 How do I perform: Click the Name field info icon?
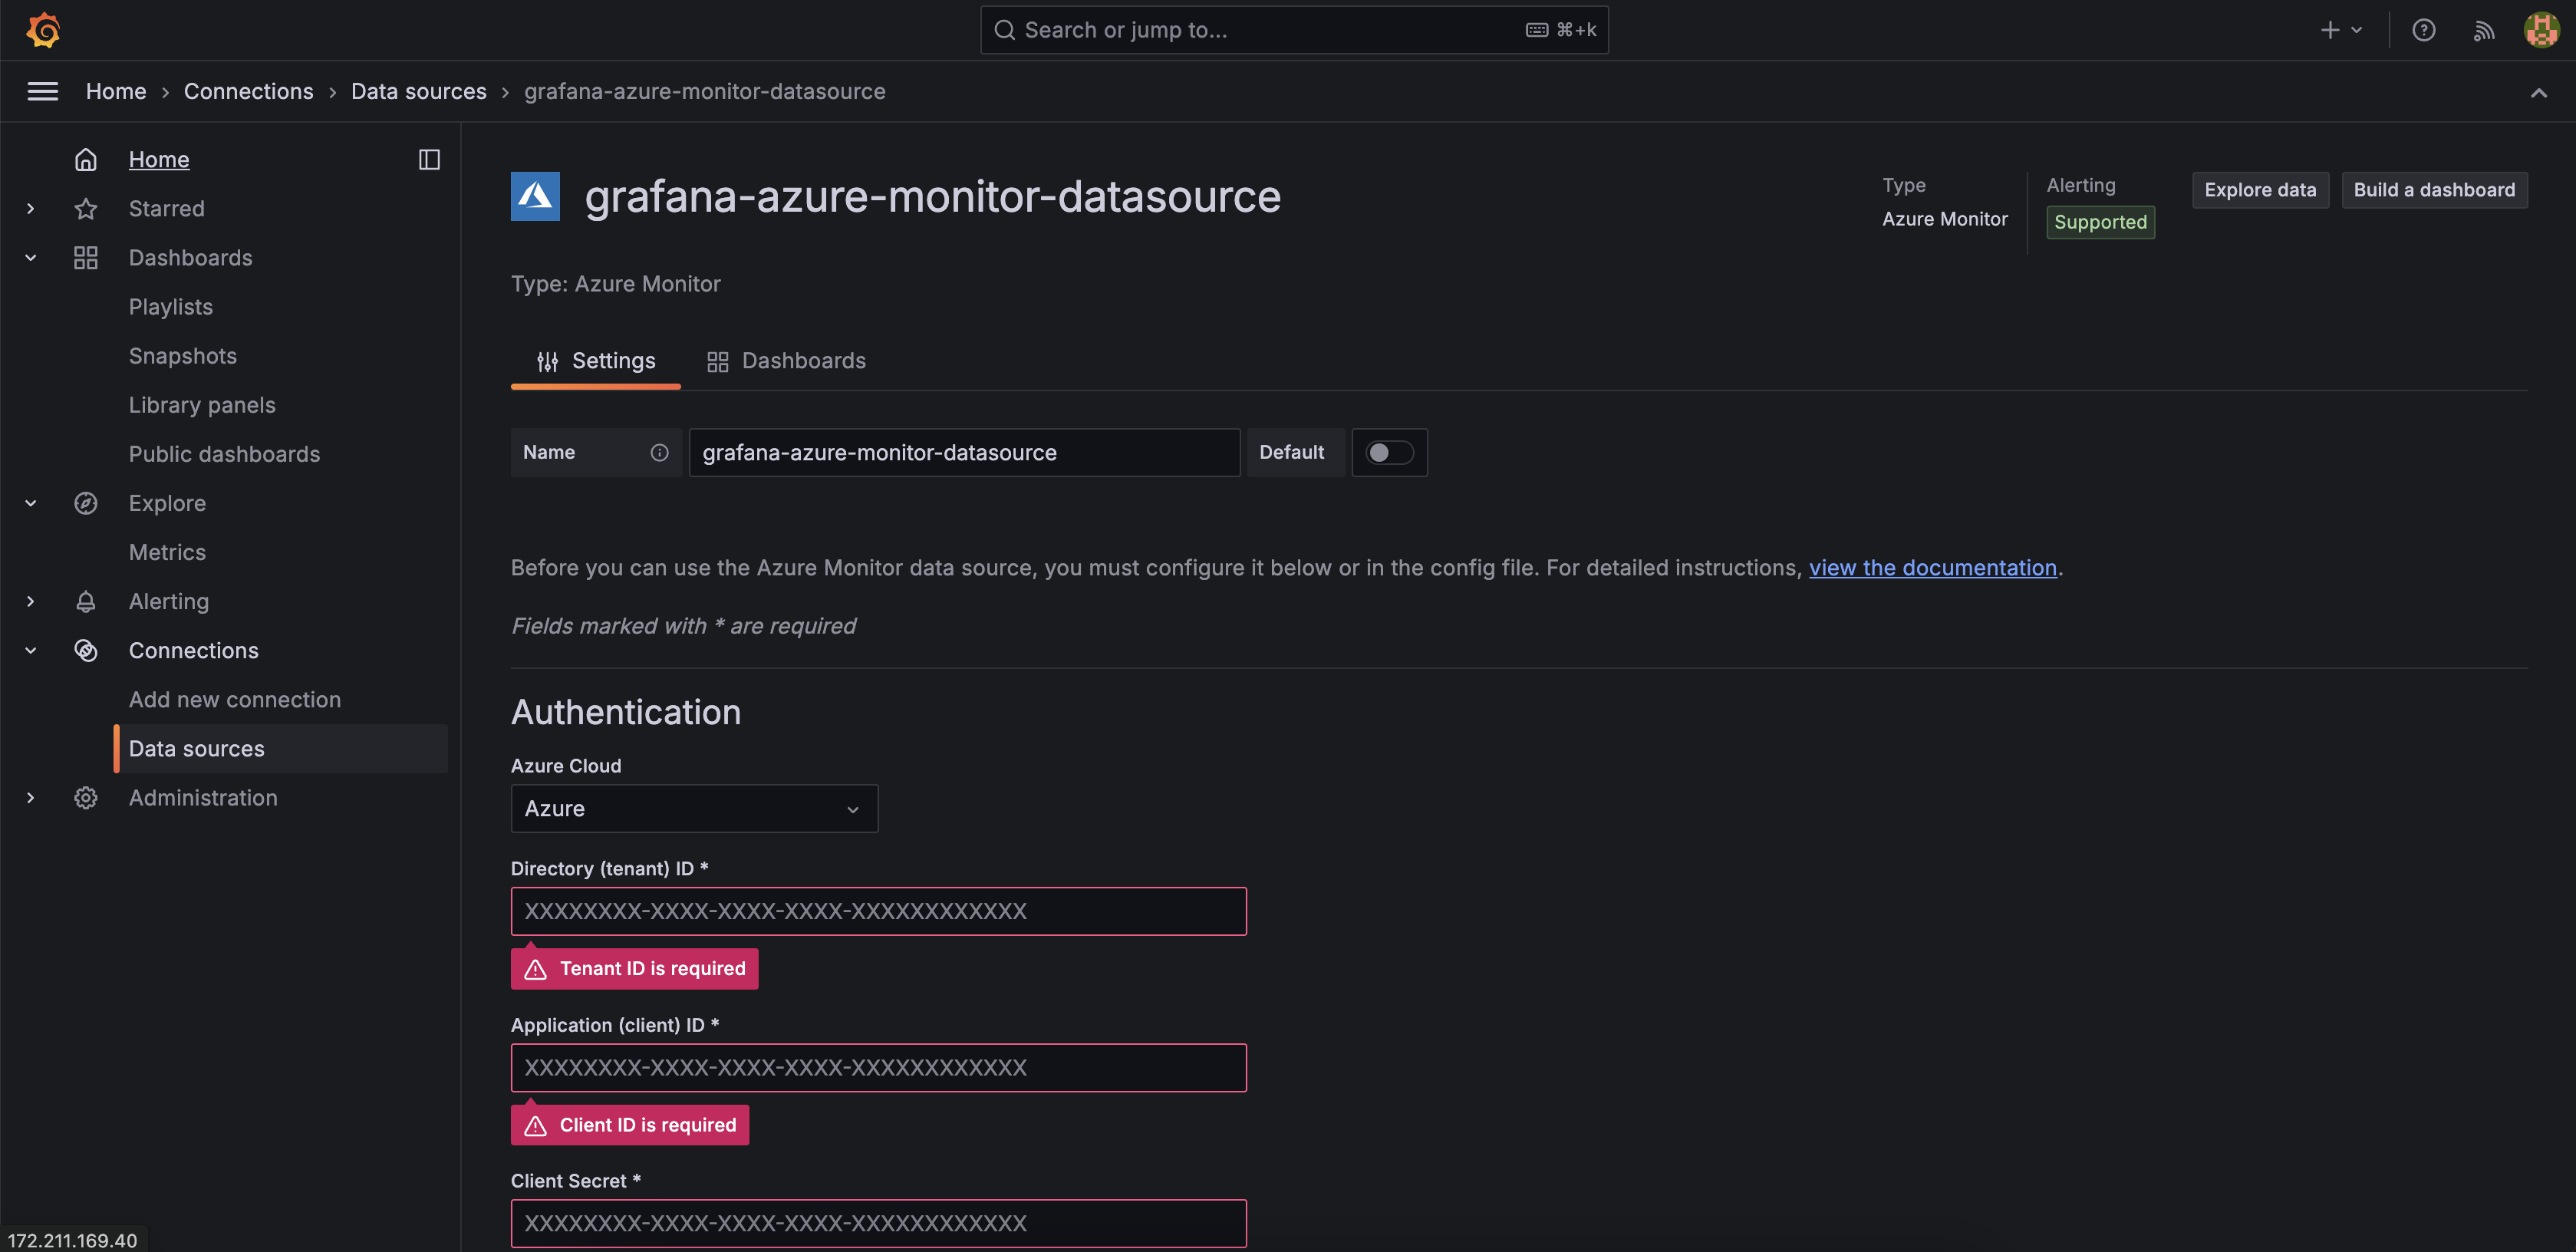(659, 453)
